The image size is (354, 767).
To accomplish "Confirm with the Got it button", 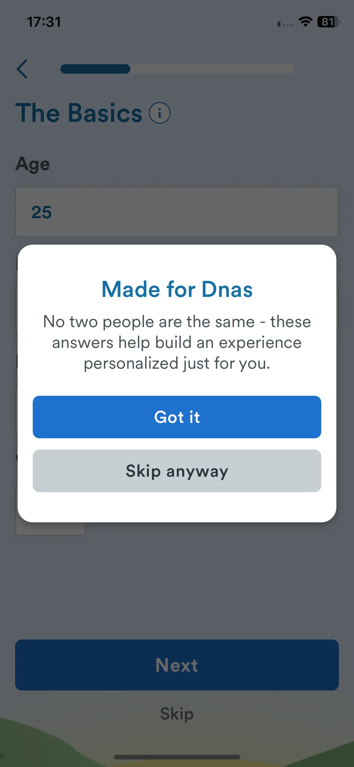I will (x=177, y=417).
